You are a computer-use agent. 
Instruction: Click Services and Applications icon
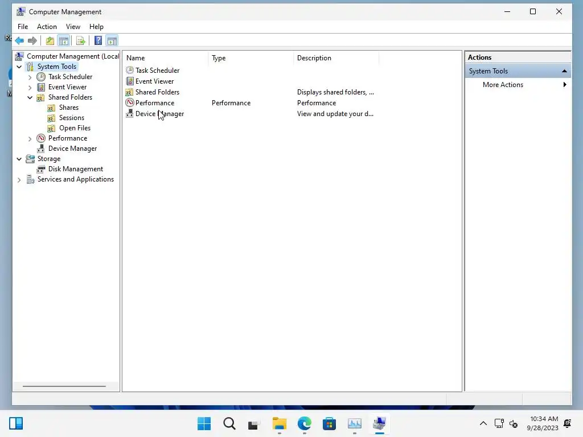tap(30, 179)
